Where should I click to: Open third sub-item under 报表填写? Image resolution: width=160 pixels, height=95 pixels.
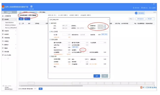[x=11, y=28]
